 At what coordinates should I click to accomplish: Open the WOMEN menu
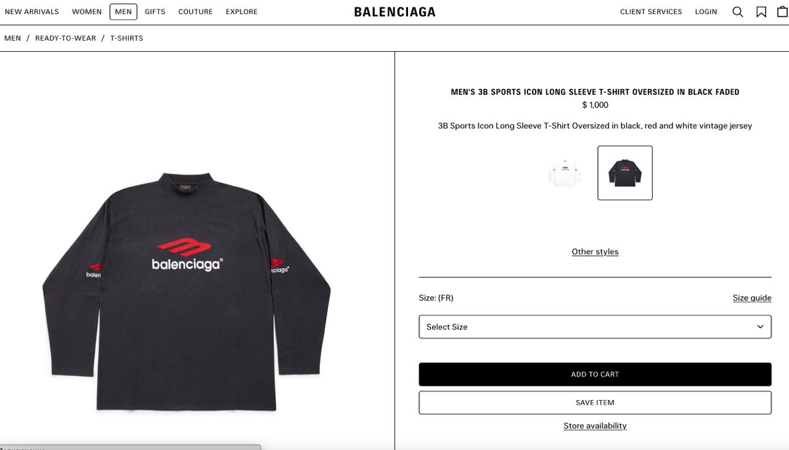[87, 12]
